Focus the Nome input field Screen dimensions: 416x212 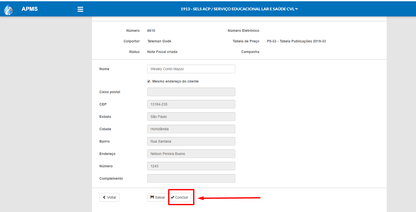coord(191,69)
